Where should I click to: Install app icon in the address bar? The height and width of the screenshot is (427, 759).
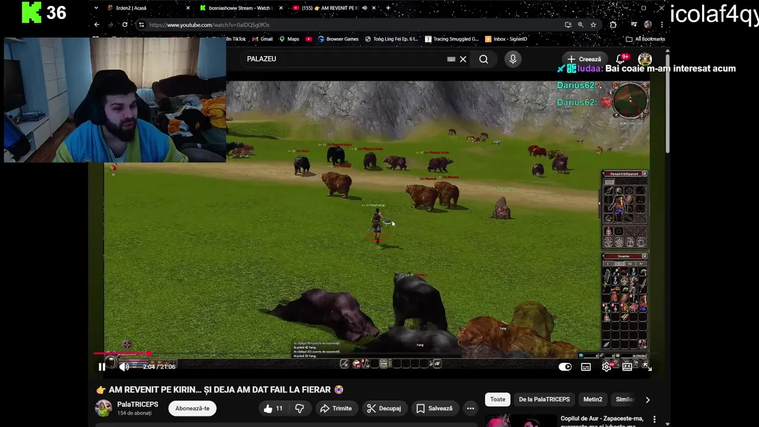(568, 24)
